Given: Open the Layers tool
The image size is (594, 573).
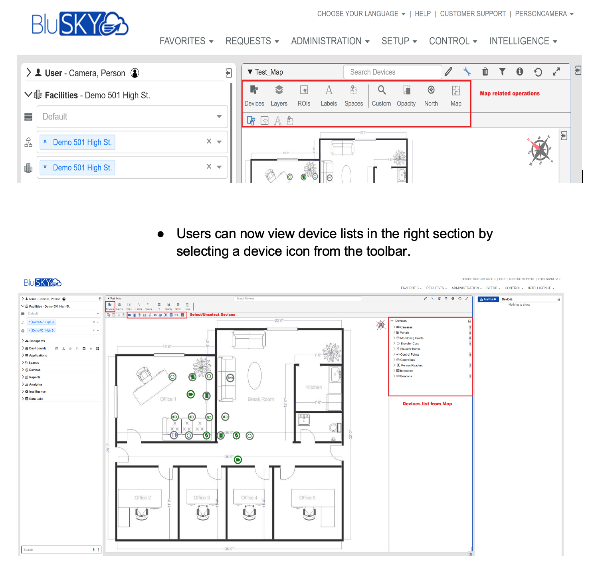Looking at the screenshot, I should tap(279, 95).
